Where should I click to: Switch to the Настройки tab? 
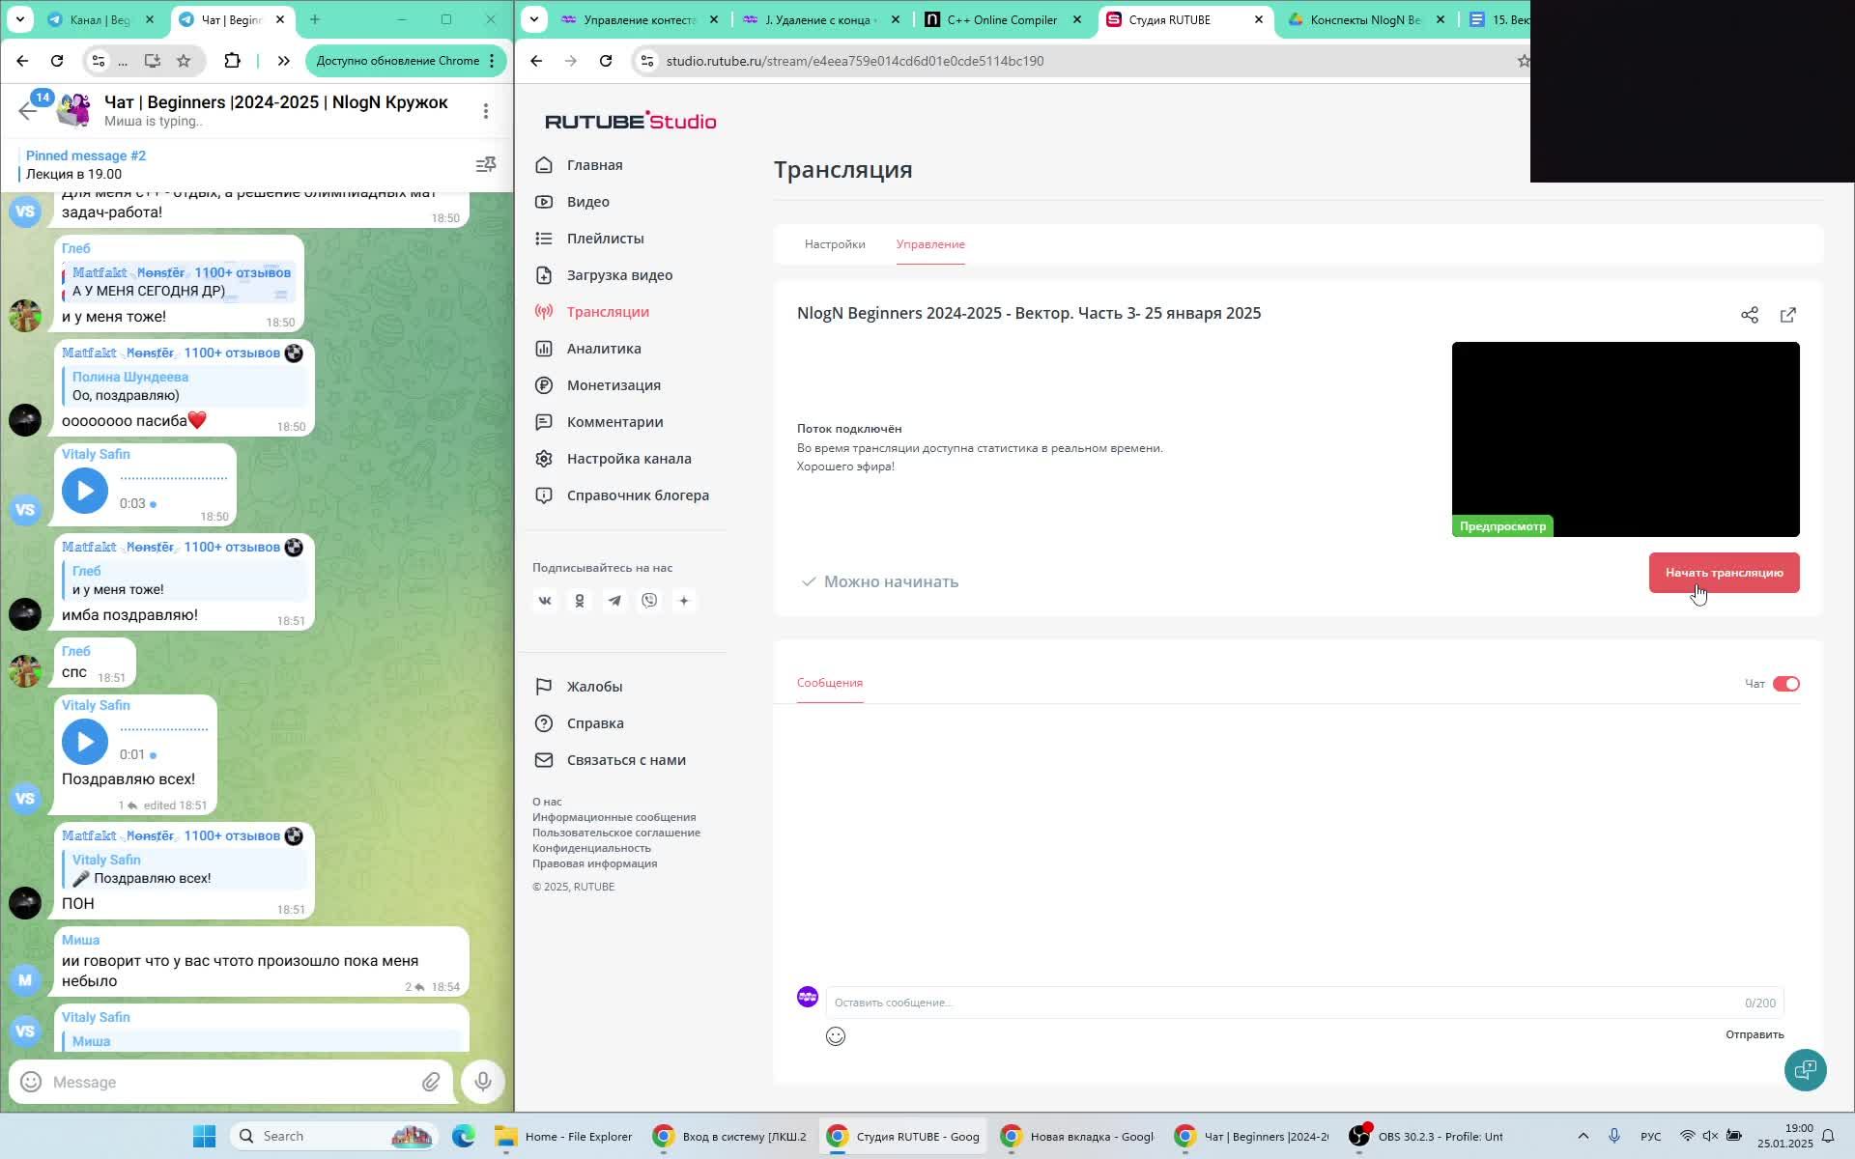click(835, 244)
